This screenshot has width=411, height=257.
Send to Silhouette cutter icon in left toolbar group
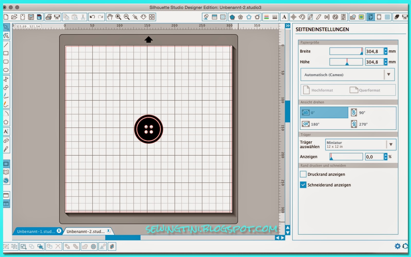click(57, 17)
